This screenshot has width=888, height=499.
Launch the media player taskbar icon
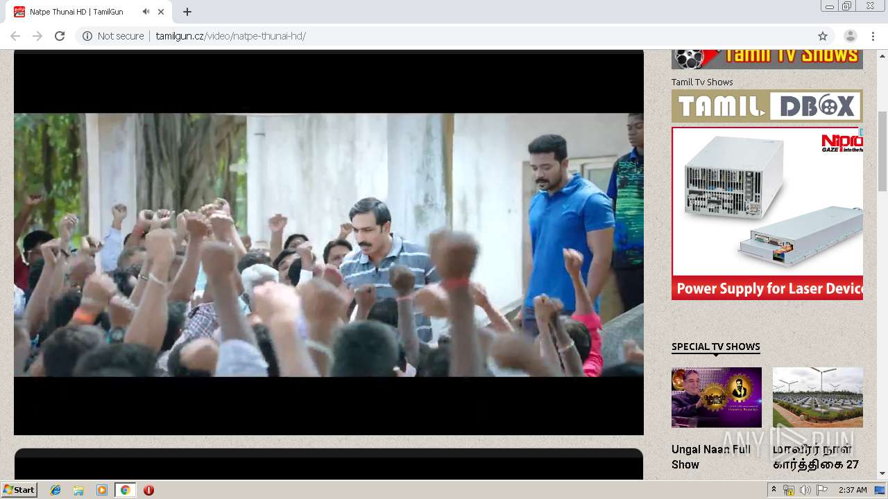tap(102, 490)
